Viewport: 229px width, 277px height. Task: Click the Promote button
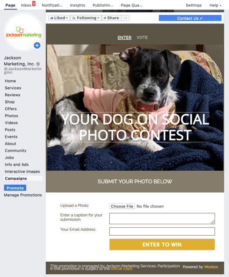pos(15,188)
